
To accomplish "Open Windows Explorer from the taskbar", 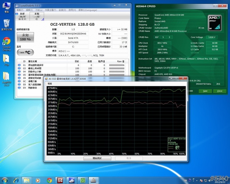I will click(27, 180).
